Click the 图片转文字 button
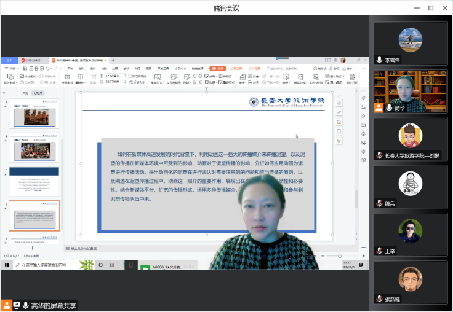The height and width of the screenshot is (312, 453). coord(335,76)
